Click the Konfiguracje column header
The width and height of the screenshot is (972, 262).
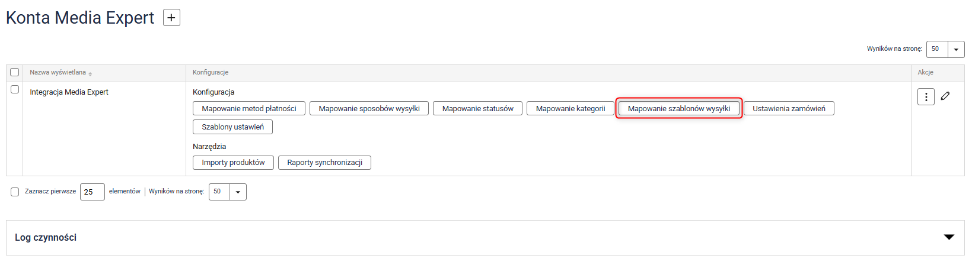click(211, 72)
